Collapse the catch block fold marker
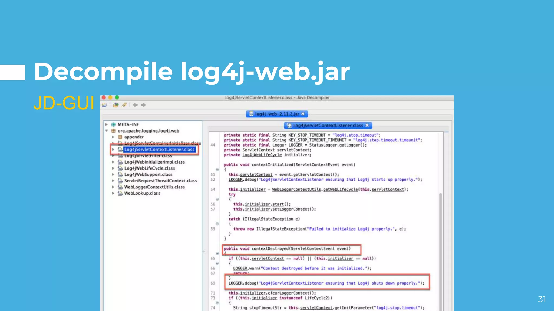Screen dimensions: 554x311 click(x=217, y=224)
